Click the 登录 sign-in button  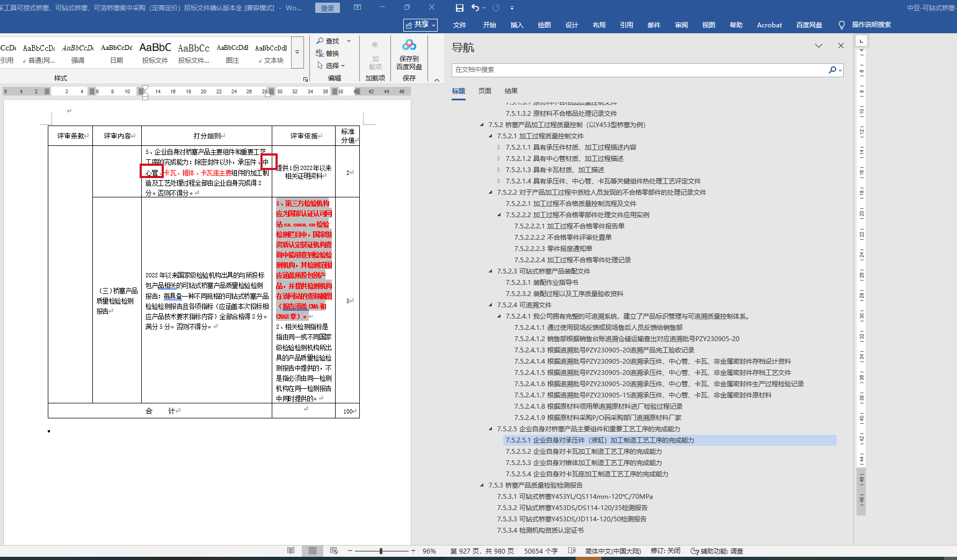pyautogui.click(x=328, y=8)
